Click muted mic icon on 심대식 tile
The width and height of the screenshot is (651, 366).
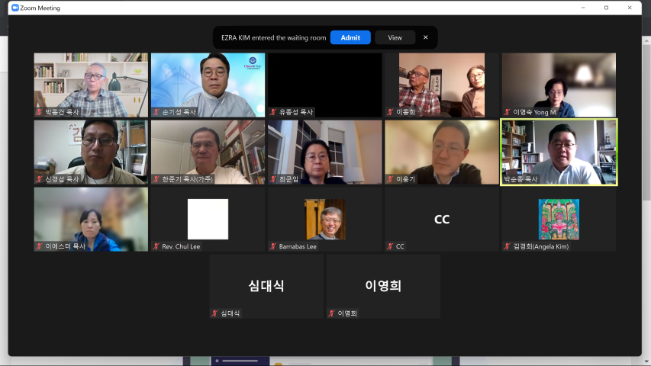pyautogui.click(x=214, y=313)
